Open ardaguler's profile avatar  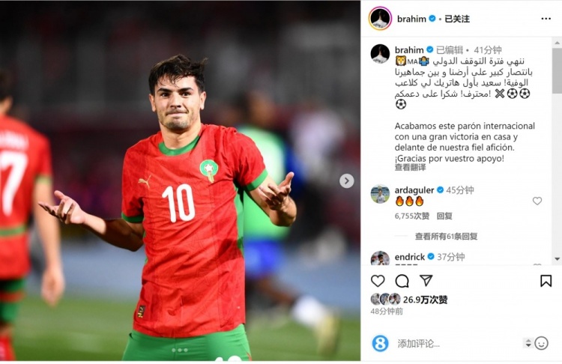[x=380, y=194]
